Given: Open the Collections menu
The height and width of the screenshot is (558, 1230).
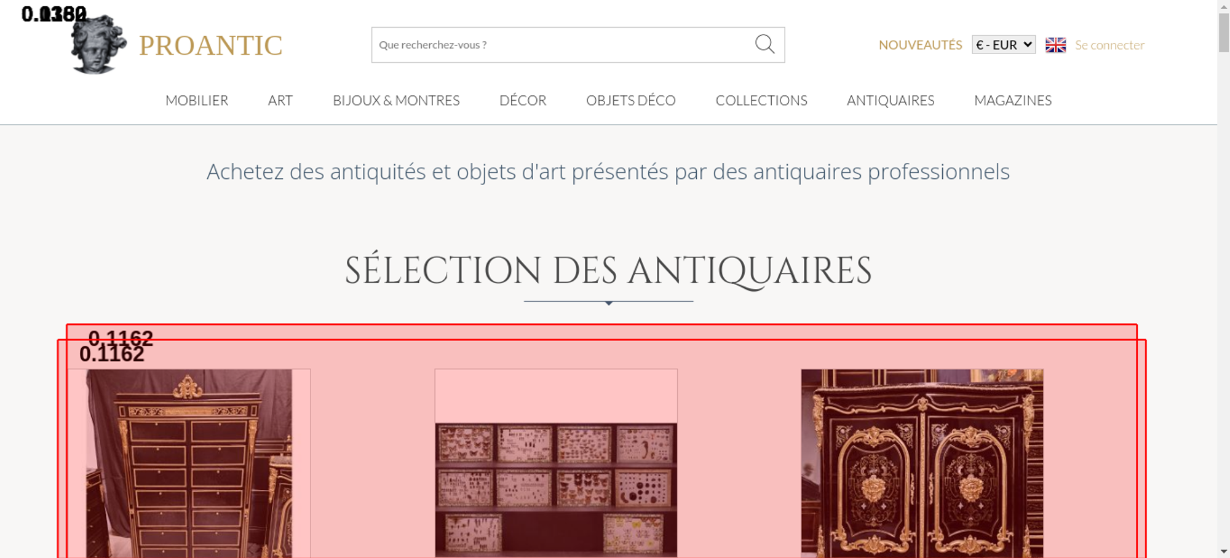Looking at the screenshot, I should pyautogui.click(x=761, y=100).
